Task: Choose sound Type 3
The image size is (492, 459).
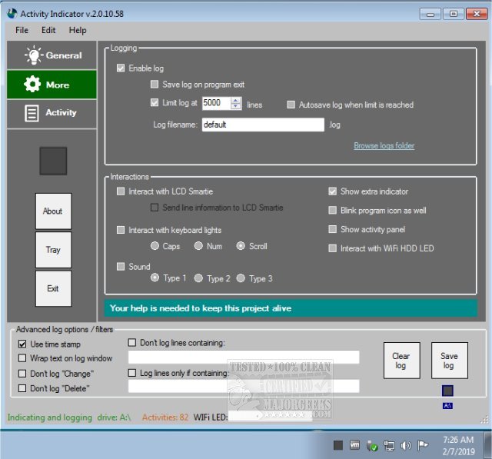Action: click(241, 278)
